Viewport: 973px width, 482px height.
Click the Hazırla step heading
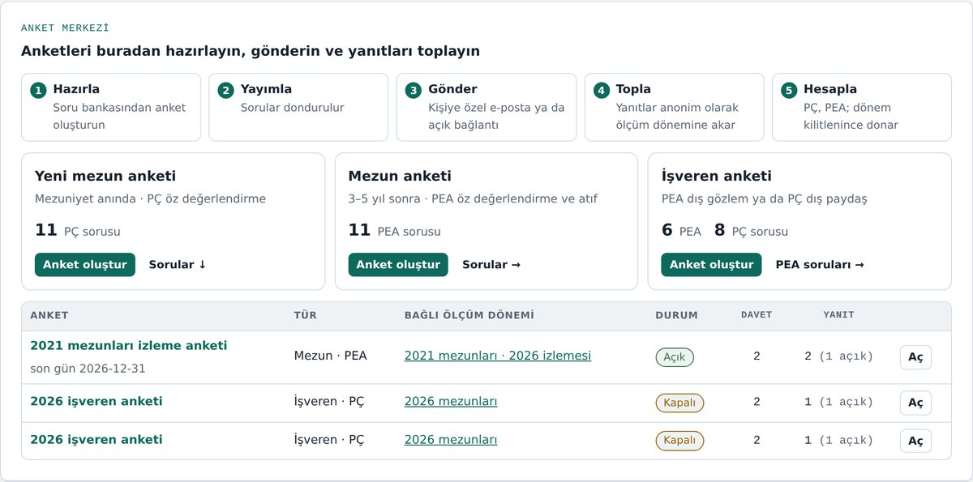point(76,89)
